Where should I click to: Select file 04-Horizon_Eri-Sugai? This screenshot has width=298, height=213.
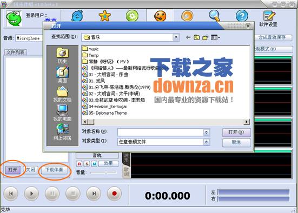click(104, 106)
